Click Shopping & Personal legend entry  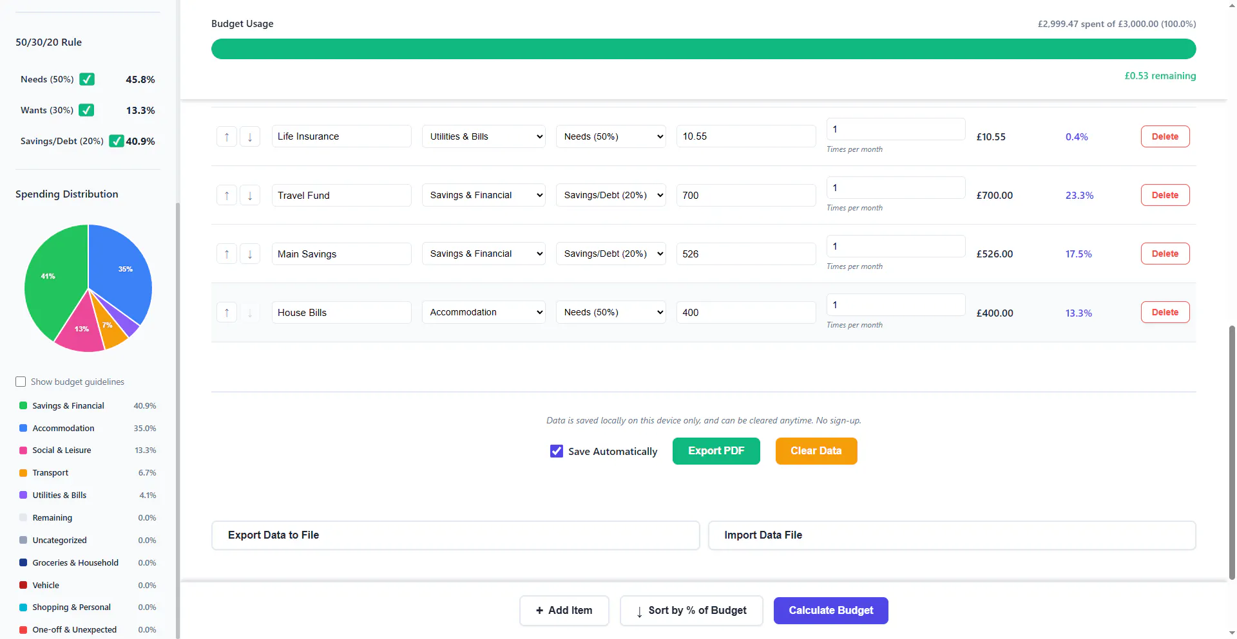88,607
